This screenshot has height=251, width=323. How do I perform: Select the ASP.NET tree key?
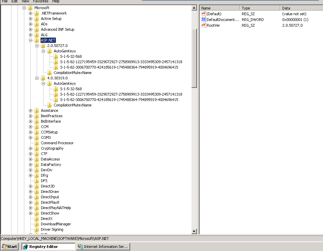coord(48,40)
